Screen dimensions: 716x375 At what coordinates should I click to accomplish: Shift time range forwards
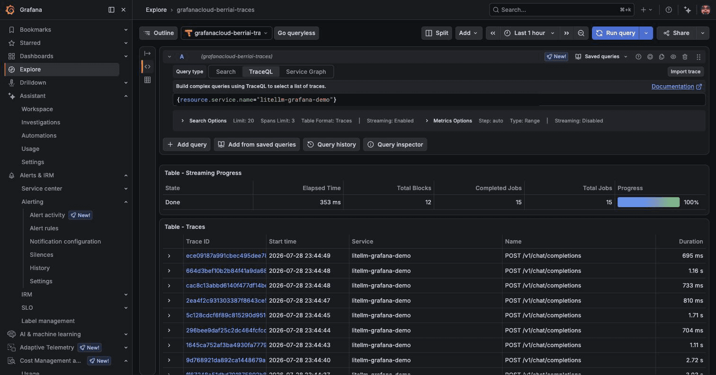(x=566, y=33)
